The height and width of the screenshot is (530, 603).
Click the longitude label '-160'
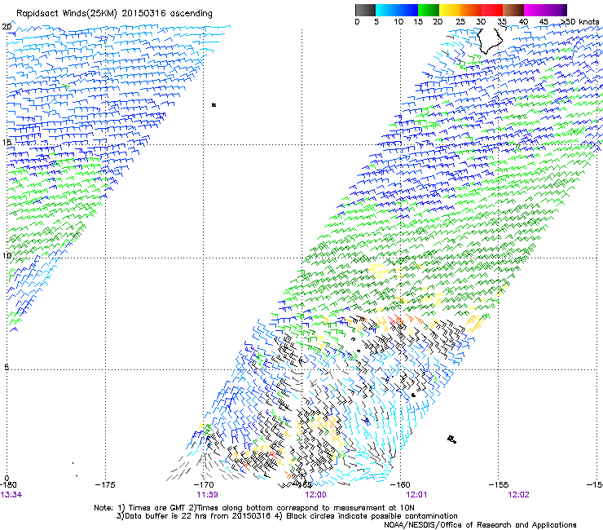pyautogui.click(x=400, y=485)
